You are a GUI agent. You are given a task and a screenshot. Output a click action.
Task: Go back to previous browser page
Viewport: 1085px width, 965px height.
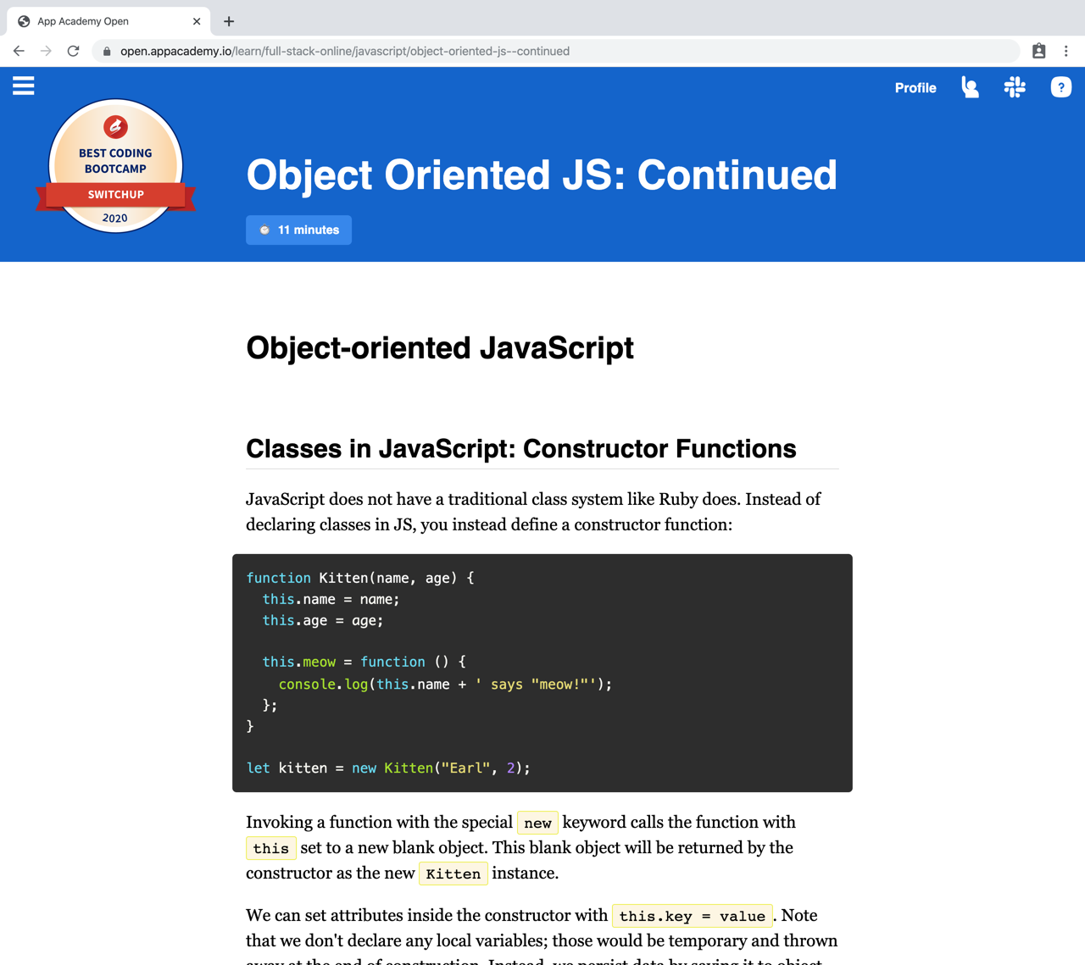pos(19,51)
